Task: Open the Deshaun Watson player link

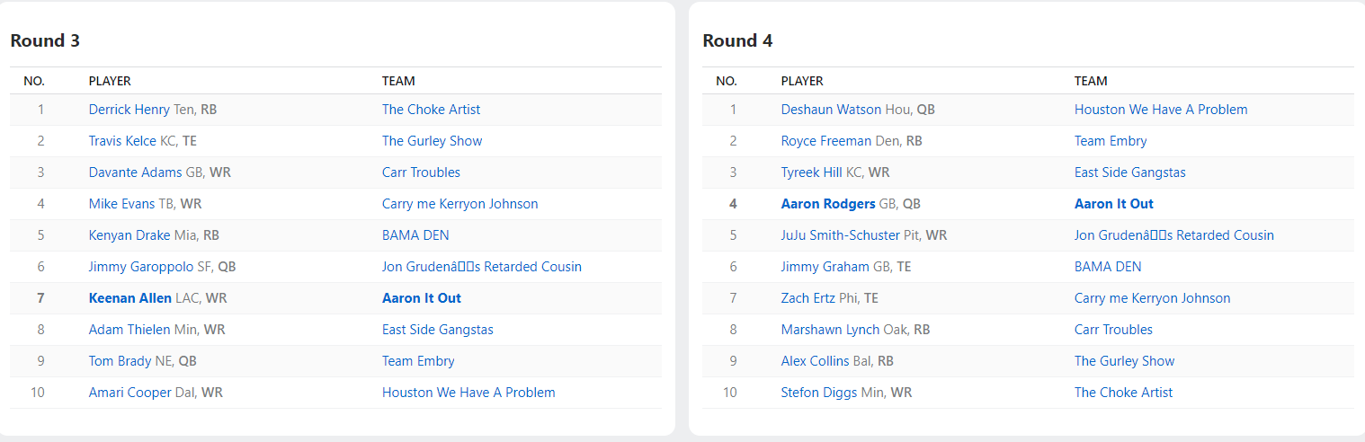Action: 831,110
